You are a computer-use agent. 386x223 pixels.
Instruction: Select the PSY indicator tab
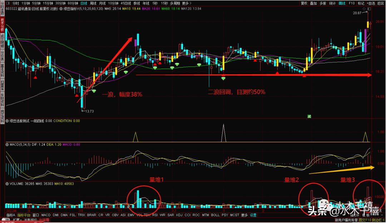[225, 215]
